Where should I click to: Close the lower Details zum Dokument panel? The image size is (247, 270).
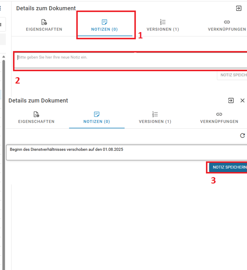(243, 101)
